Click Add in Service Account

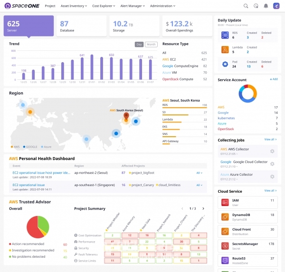274,79
